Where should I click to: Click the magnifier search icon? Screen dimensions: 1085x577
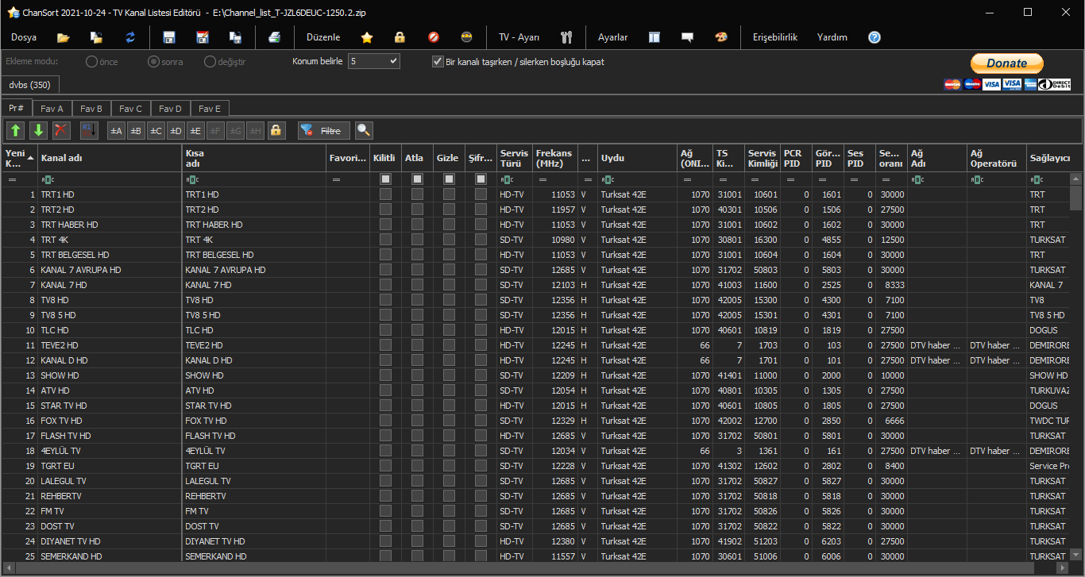[x=364, y=130]
